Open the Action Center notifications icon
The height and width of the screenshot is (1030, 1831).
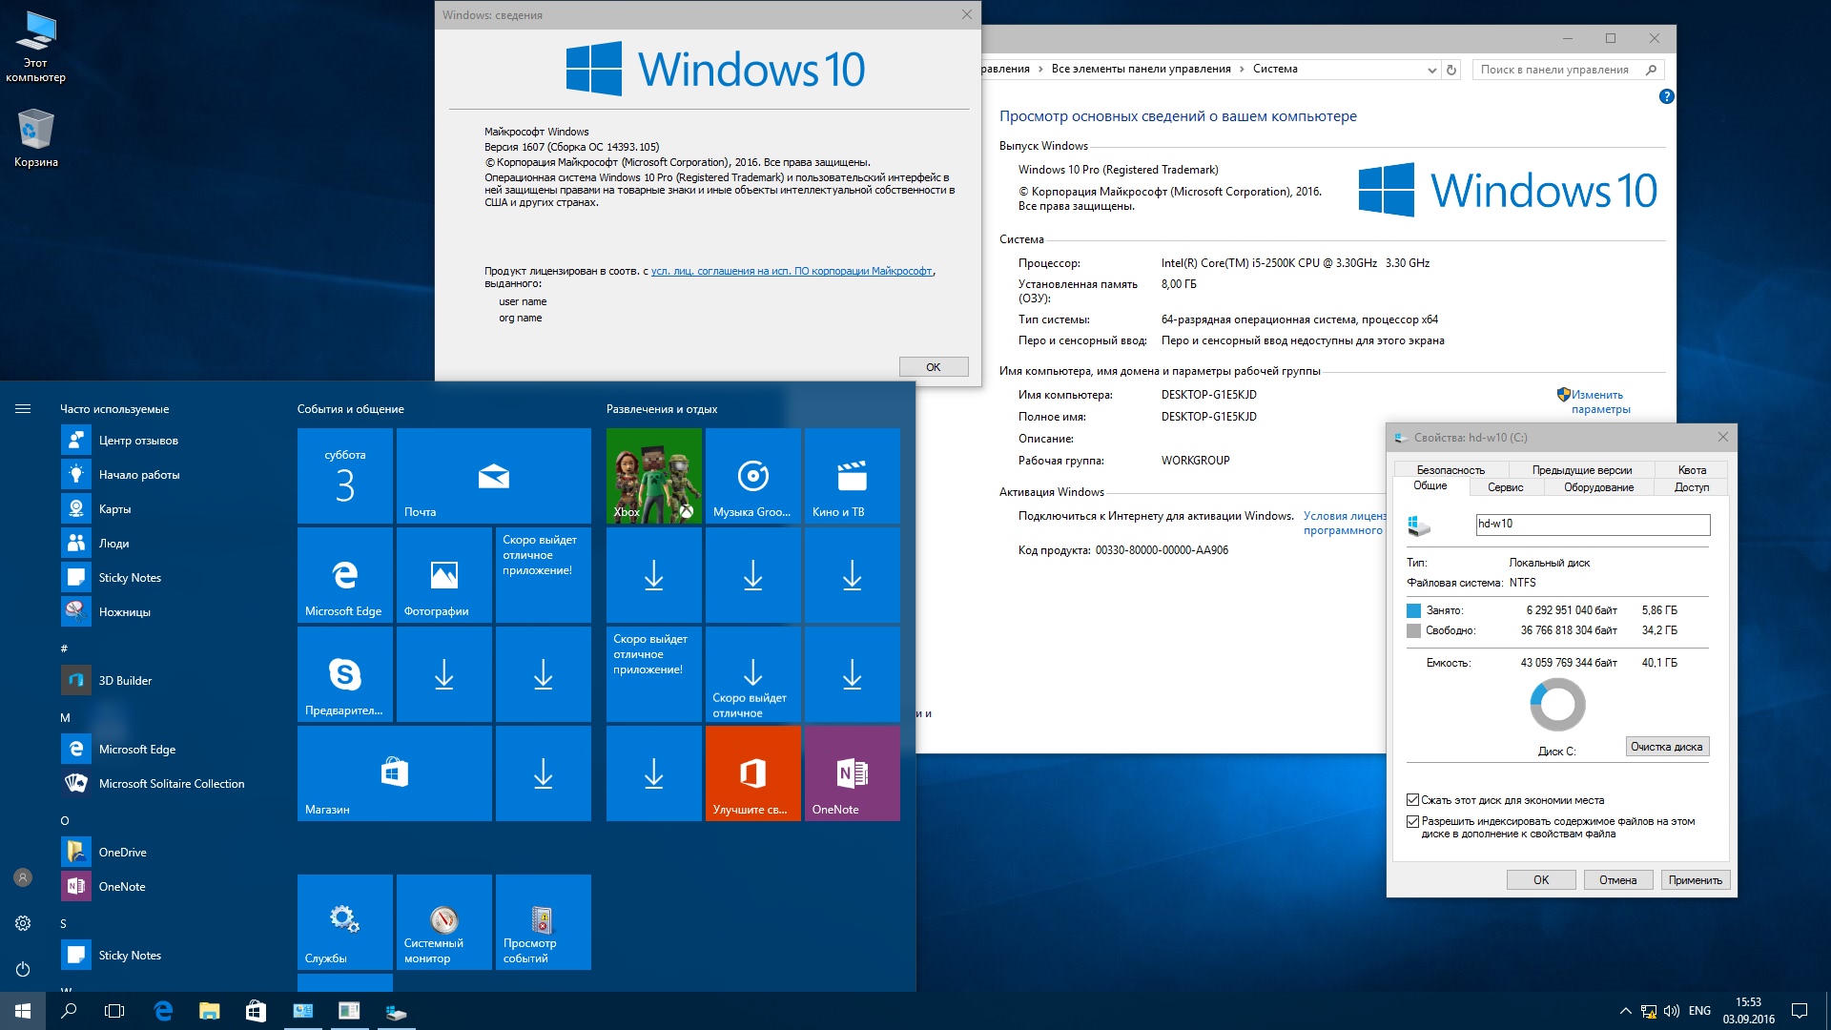click(x=1800, y=1011)
